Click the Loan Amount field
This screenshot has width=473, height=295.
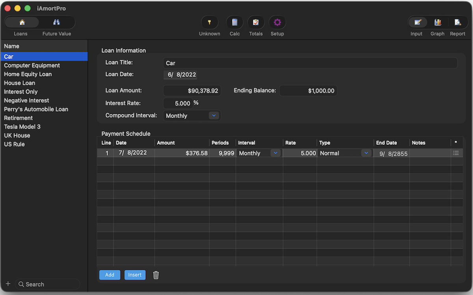(192, 91)
